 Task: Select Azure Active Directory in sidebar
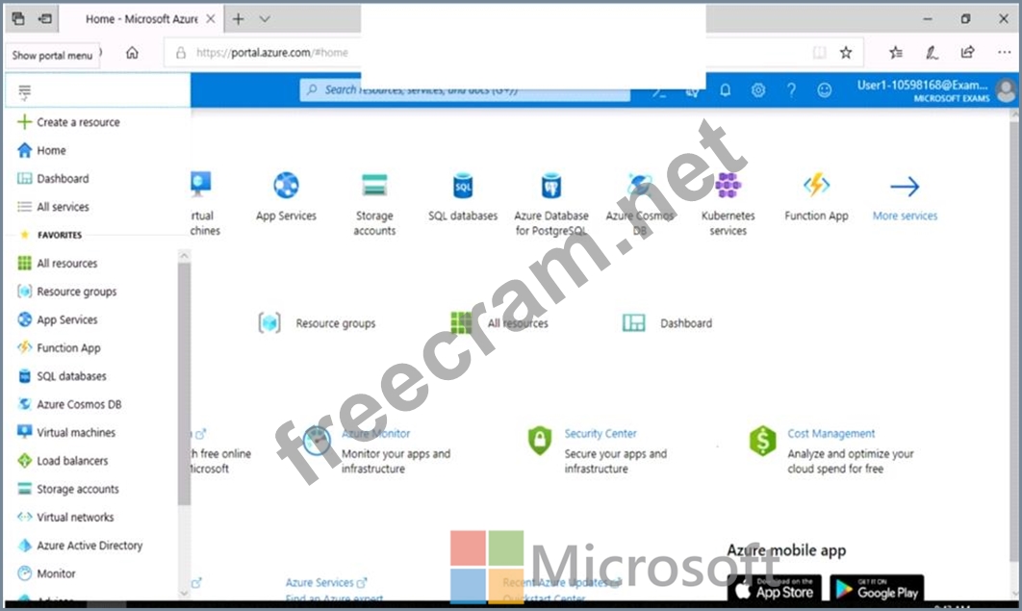tap(89, 546)
